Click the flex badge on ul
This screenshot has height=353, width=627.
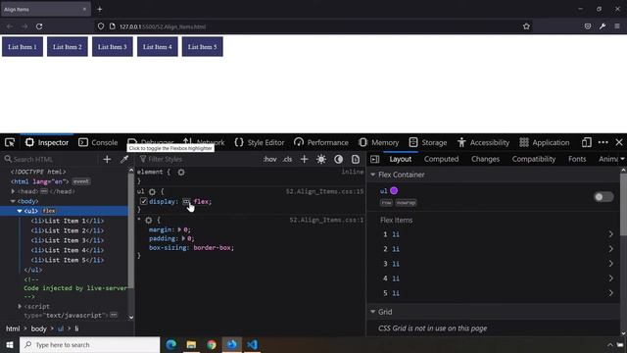[x=49, y=211]
